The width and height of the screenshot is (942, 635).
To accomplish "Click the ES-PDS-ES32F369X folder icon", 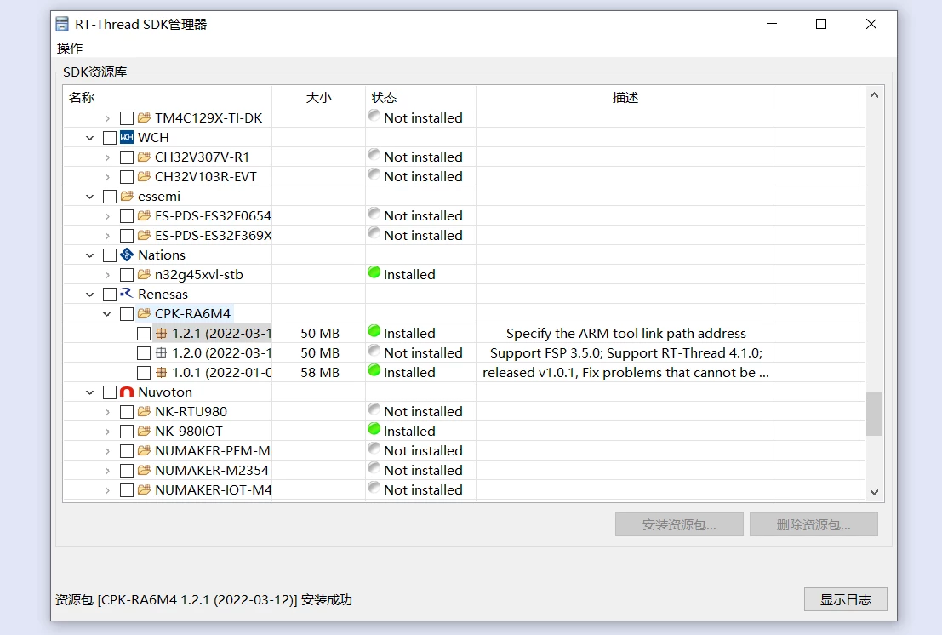I will point(144,235).
